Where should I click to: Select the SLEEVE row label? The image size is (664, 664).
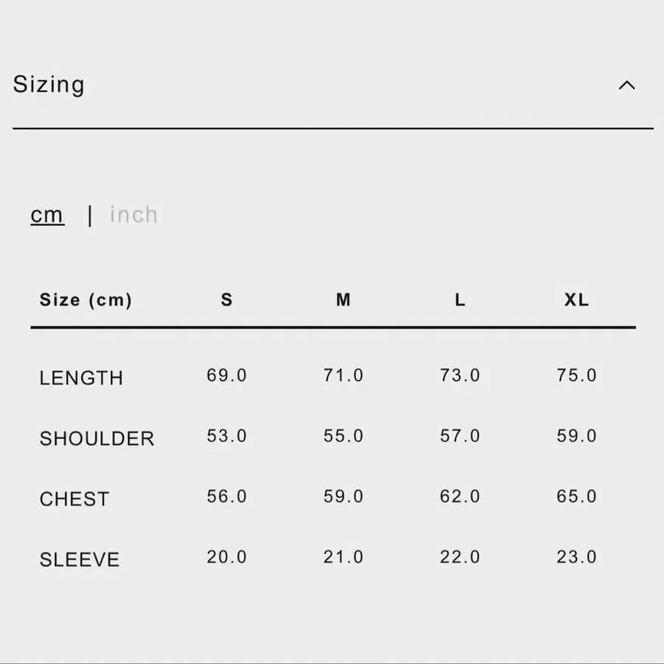80,559
